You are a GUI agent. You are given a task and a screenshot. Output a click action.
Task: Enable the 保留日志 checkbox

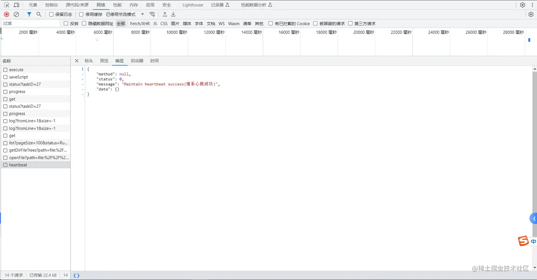point(51,15)
